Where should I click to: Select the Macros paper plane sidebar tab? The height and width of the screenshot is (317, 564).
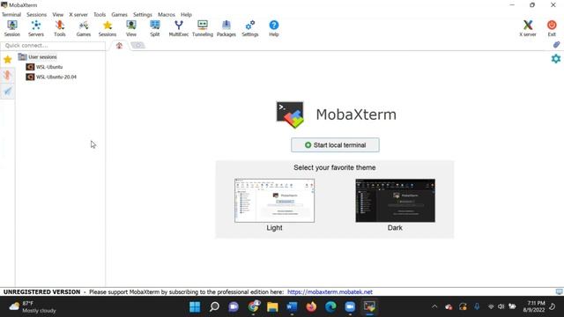point(8,91)
